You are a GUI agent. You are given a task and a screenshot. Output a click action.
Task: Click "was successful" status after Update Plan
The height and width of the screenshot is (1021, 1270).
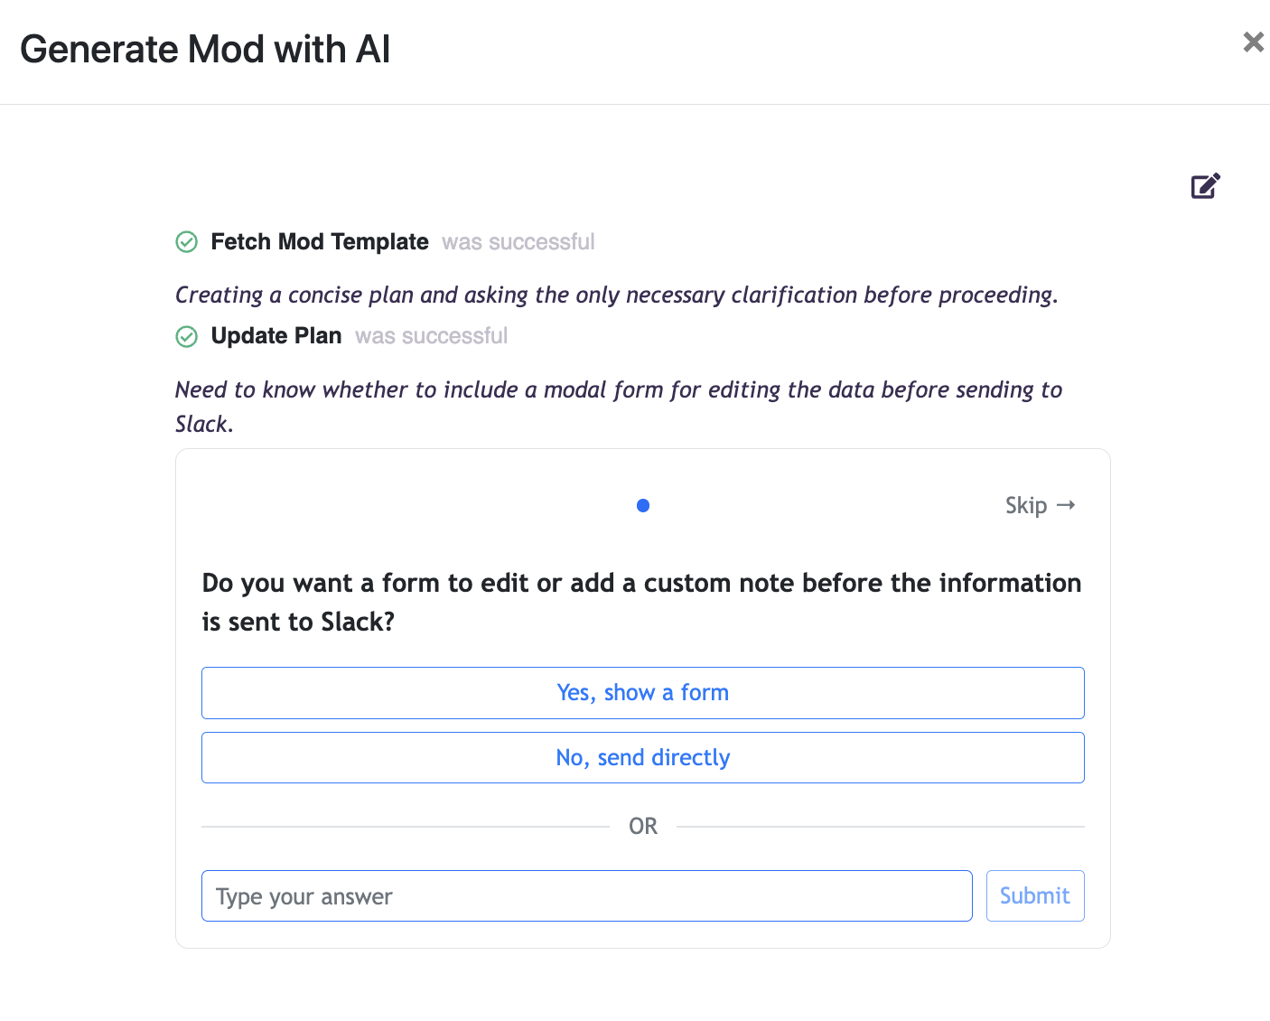[431, 336]
